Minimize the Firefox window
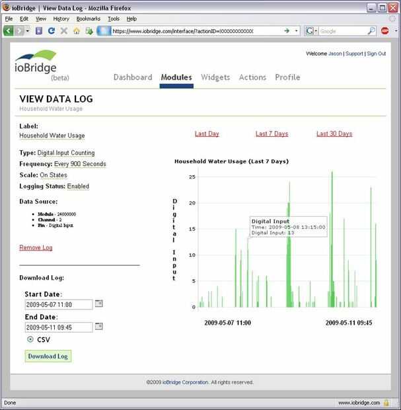The height and width of the screenshot is (410, 401). (x=371, y=8)
